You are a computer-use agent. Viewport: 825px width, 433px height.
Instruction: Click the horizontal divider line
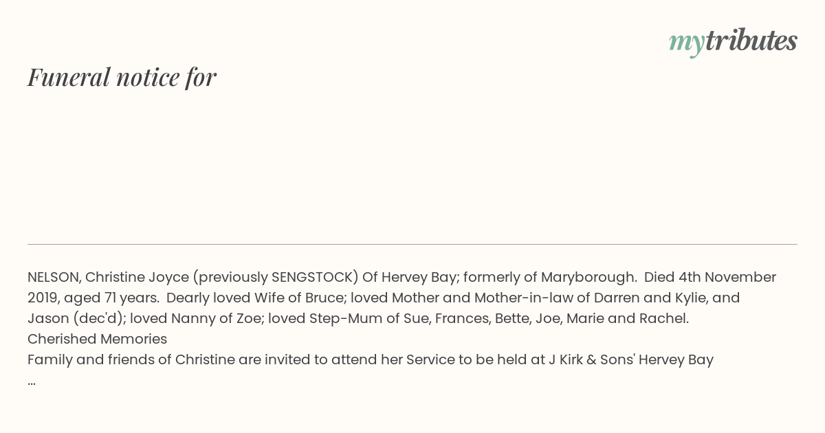(x=412, y=244)
